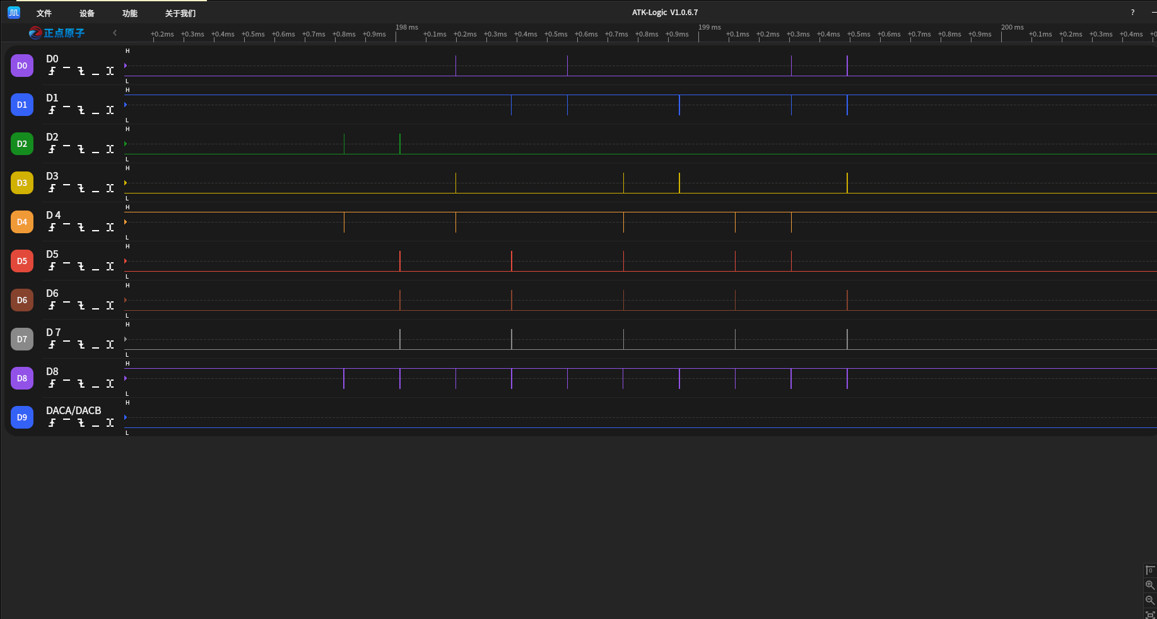Set rising-edge trigger on channel D4

[52, 228]
